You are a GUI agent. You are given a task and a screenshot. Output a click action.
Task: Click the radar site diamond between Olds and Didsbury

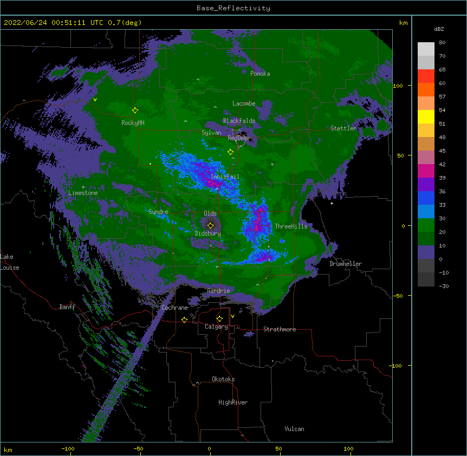click(210, 225)
